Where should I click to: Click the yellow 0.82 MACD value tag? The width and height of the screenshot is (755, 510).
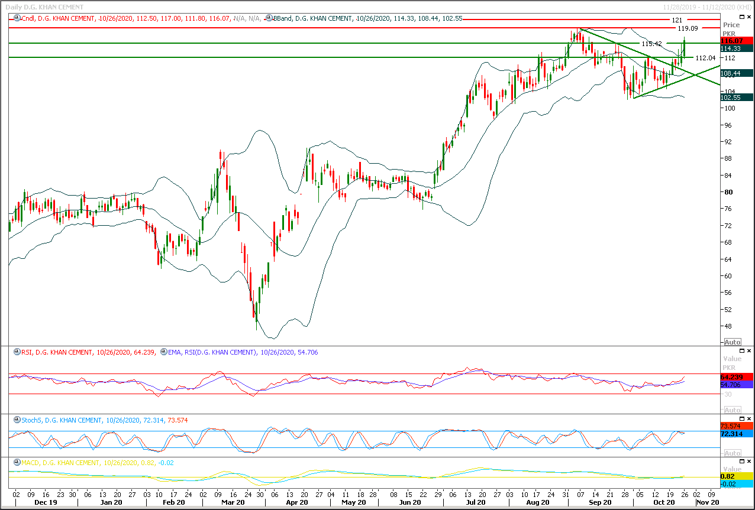click(x=737, y=476)
